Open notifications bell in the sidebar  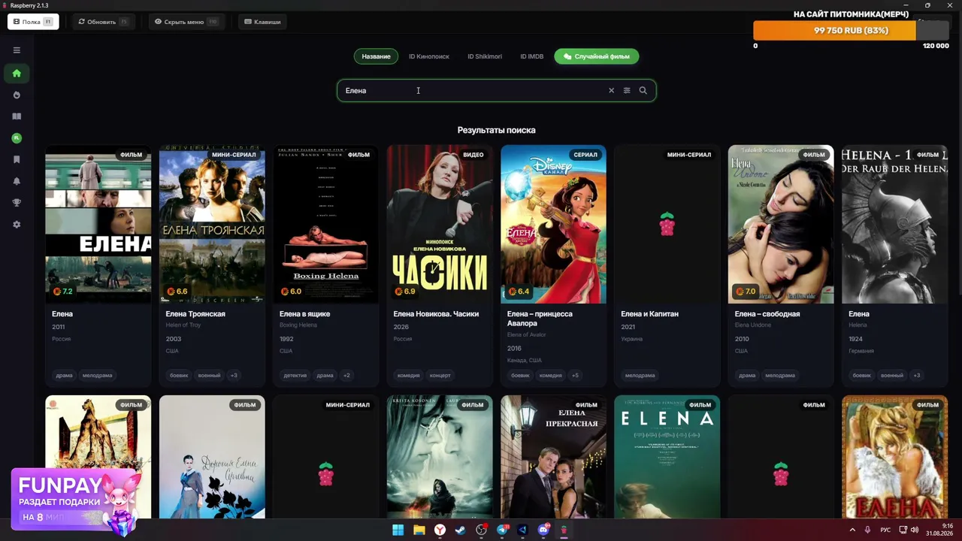pyautogui.click(x=17, y=181)
